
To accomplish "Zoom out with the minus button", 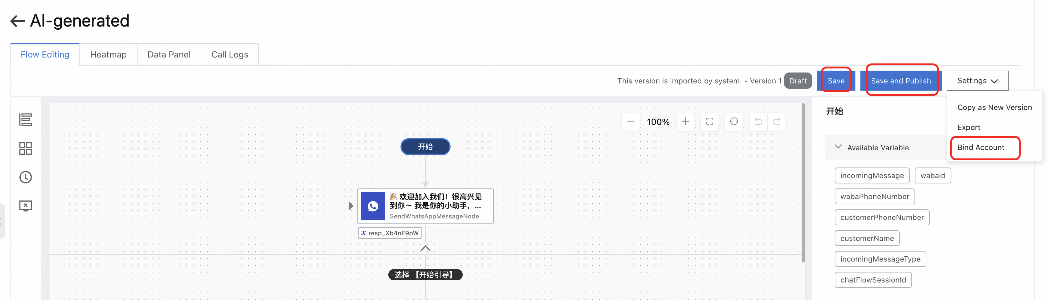I will [x=631, y=122].
